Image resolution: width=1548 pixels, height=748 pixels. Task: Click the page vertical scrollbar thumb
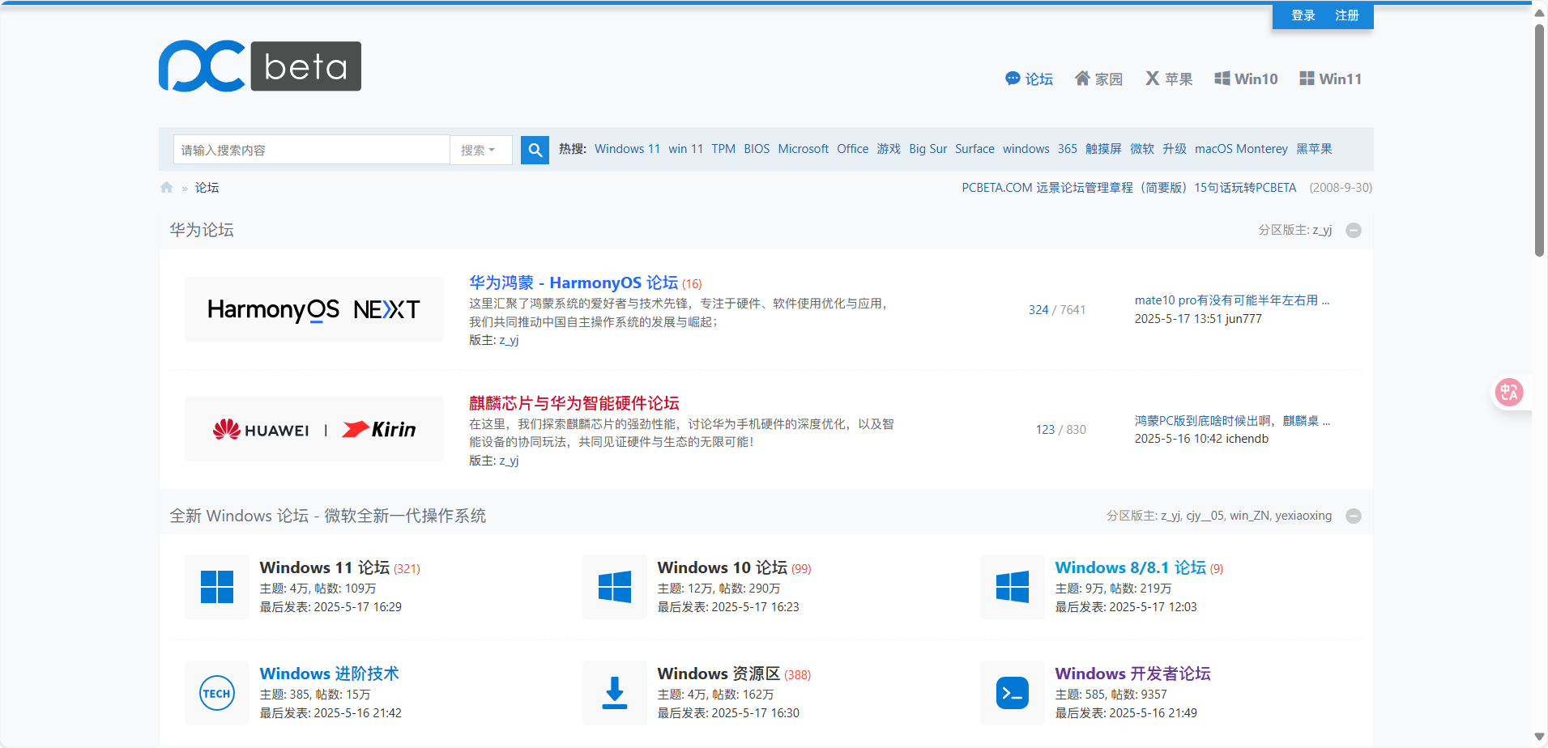click(1539, 139)
